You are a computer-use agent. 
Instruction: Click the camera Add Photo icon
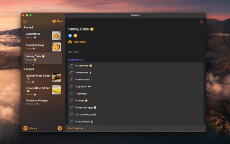pyautogui.click(x=70, y=42)
